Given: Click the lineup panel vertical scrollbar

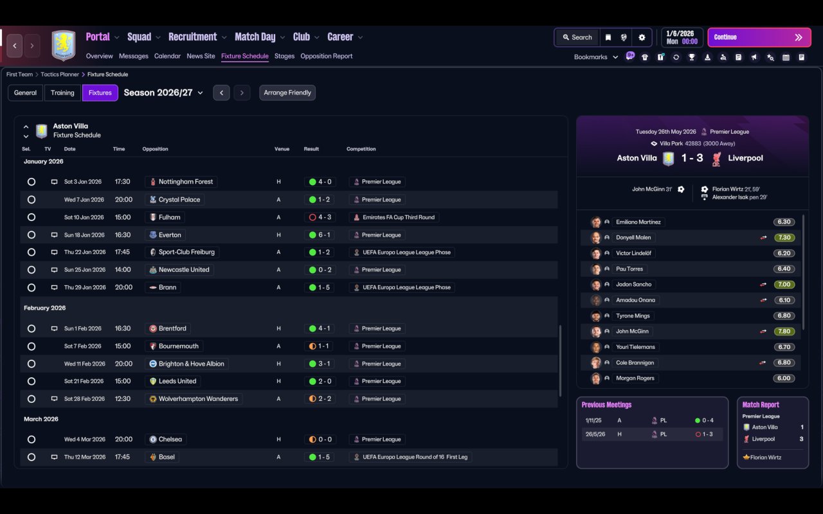Looking at the screenshot, I should 804,271.
